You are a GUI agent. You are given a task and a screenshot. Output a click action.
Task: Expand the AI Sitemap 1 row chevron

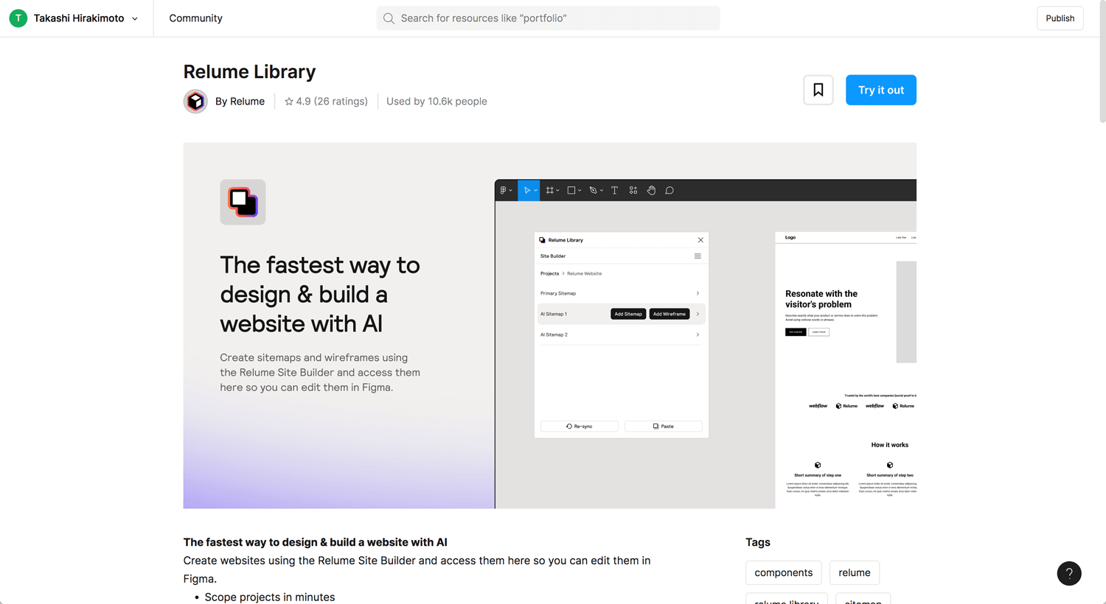tap(698, 314)
